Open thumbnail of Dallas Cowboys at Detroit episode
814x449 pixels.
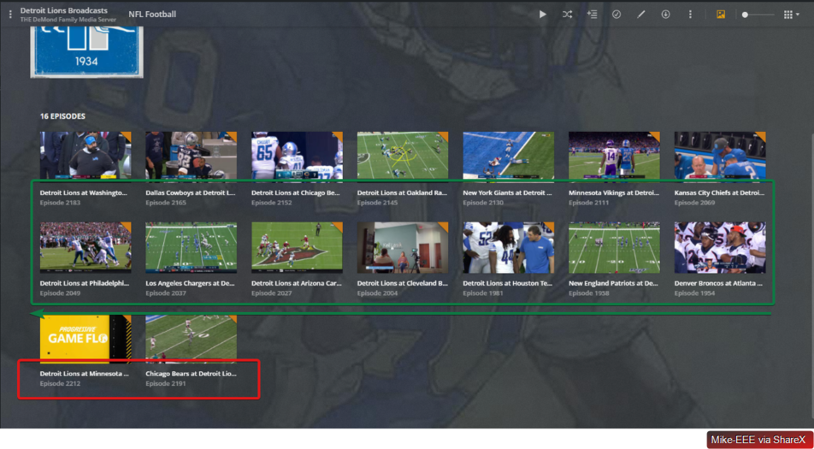(x=191, y=155)
